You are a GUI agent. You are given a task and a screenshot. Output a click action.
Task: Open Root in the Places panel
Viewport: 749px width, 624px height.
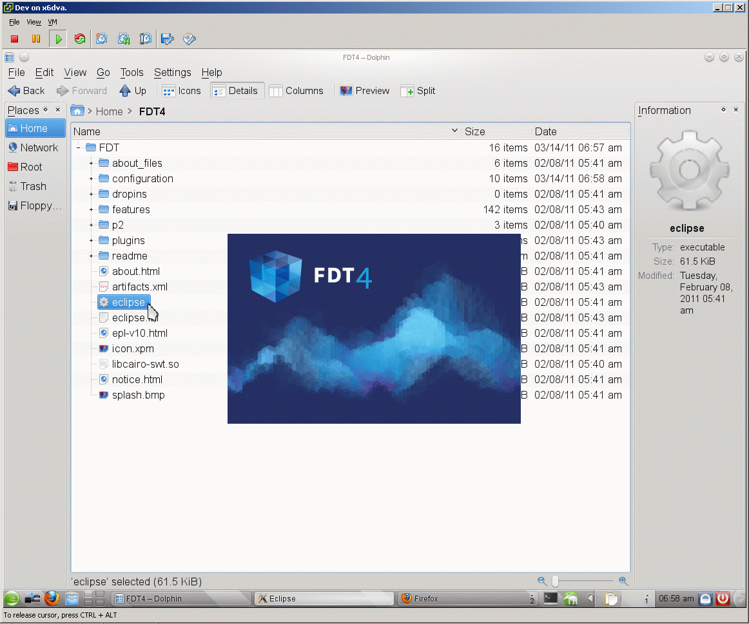(x=35, y=167)
